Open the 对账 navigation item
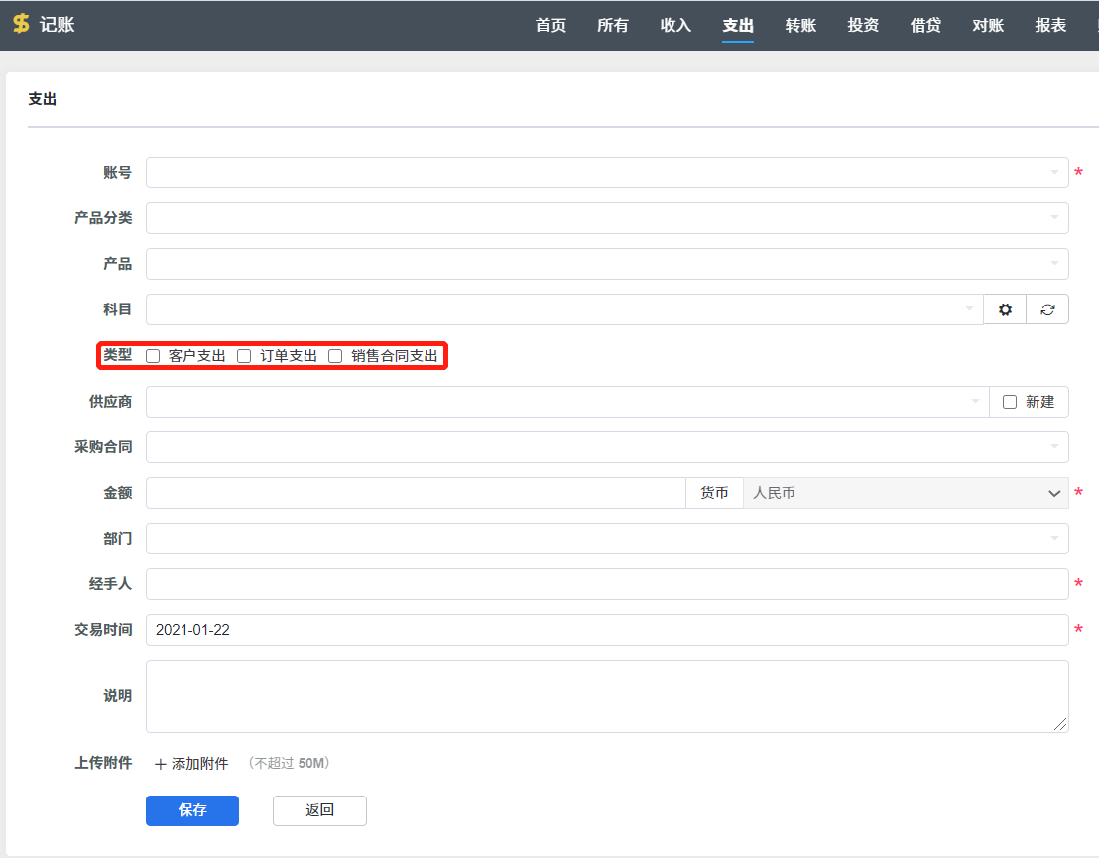This screenshot has width=1099, height=858. point(988,25)
